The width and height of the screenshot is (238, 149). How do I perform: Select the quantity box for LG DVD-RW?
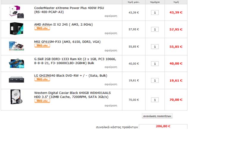click(155, 80)
